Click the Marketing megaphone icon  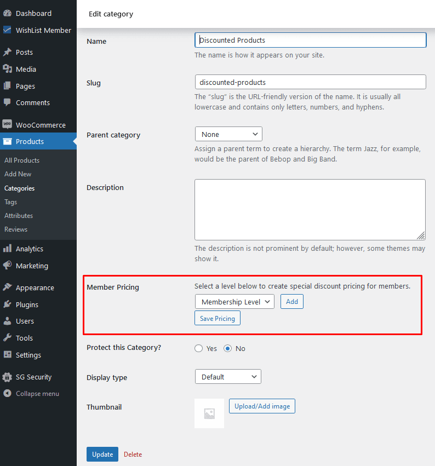8,265
